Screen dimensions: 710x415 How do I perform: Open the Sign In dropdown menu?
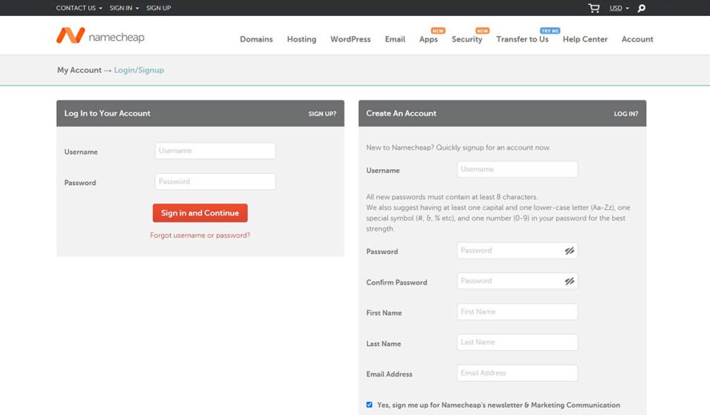(x=124, y=8)
